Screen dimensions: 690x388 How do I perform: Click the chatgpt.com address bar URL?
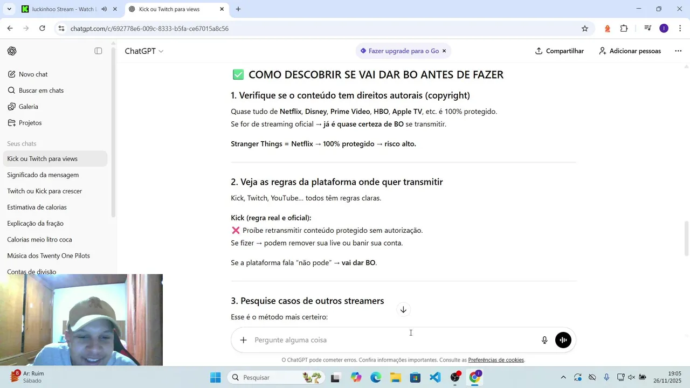point(149,29)
